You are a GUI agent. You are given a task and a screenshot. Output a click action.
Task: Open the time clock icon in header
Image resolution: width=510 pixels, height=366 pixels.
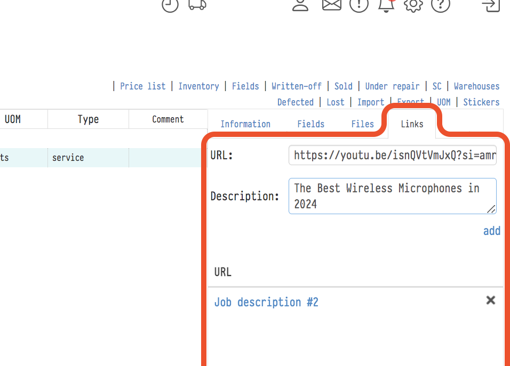pos(170,5)
